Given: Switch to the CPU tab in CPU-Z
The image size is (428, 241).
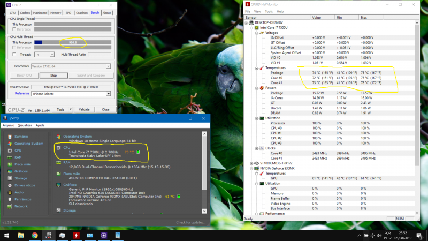Looking at the screenshot, I should 12,13.
